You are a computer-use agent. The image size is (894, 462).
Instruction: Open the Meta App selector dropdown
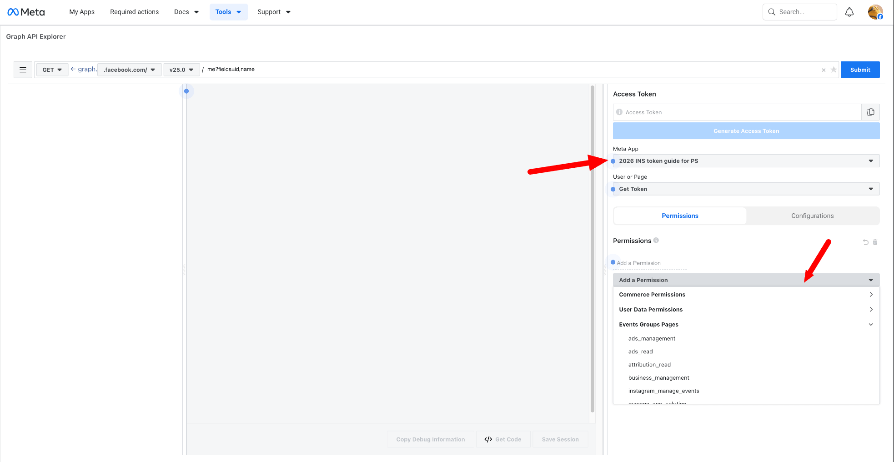pyautogui.click(x=746, y=161)
